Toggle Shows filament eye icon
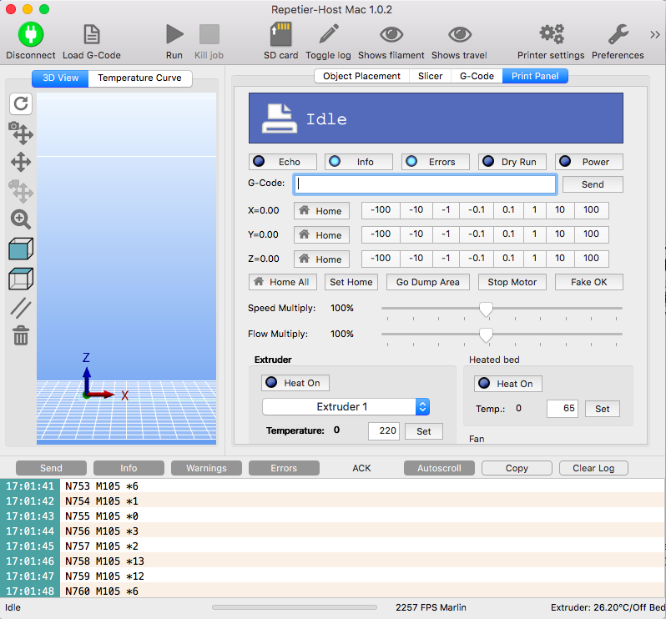The width and height of the screenshot is (666, 619). click(391, 34)
